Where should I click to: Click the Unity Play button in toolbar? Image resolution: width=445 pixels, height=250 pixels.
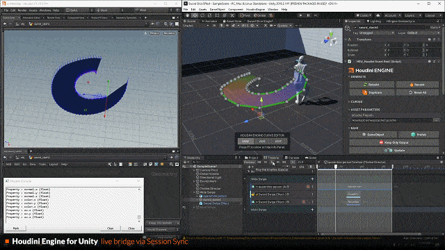(300, 15)
